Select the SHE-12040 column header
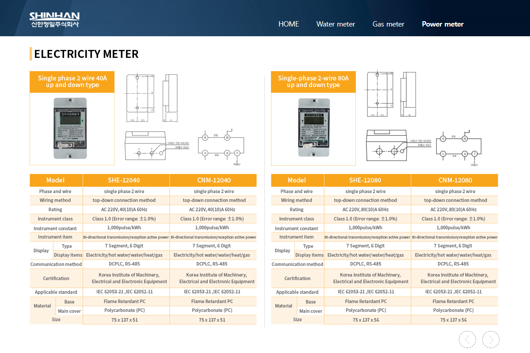Screen dimensions: 530x353 click(x=124, y=180)
